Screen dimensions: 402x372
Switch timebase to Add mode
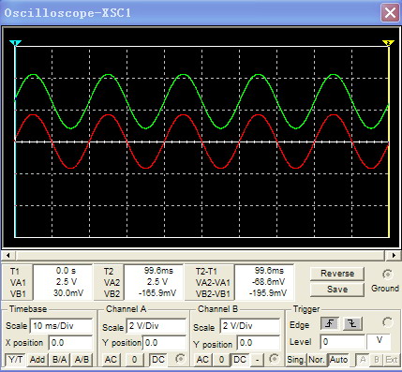pos(37,360)
